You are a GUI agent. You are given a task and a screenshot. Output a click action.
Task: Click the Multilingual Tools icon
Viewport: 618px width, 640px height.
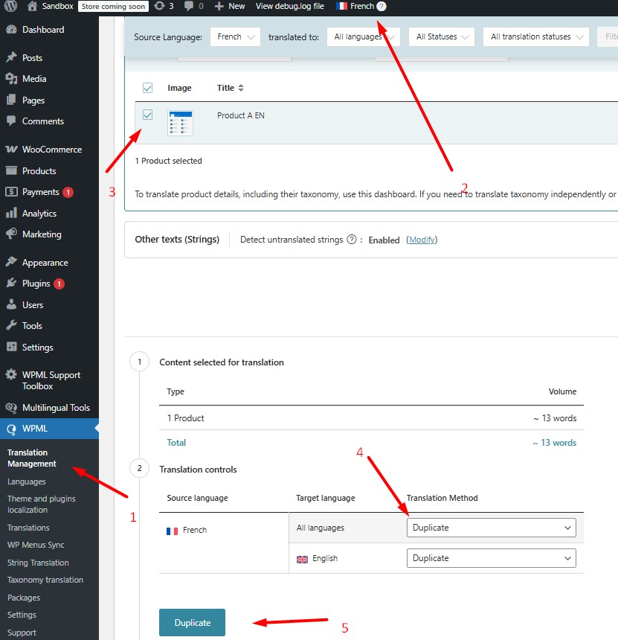pos(11,407)
